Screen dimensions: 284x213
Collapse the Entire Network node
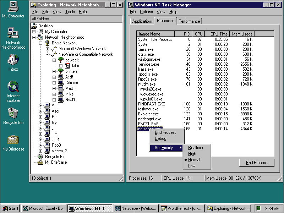(x=40, y=43)
